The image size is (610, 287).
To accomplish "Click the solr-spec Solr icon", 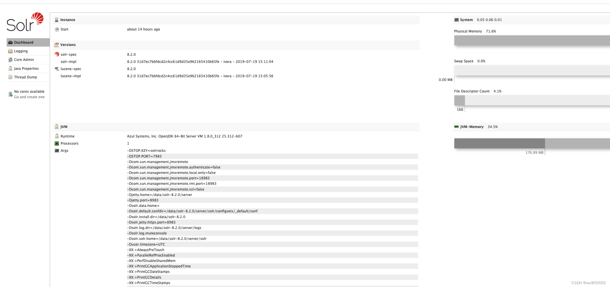I will 57,54.
